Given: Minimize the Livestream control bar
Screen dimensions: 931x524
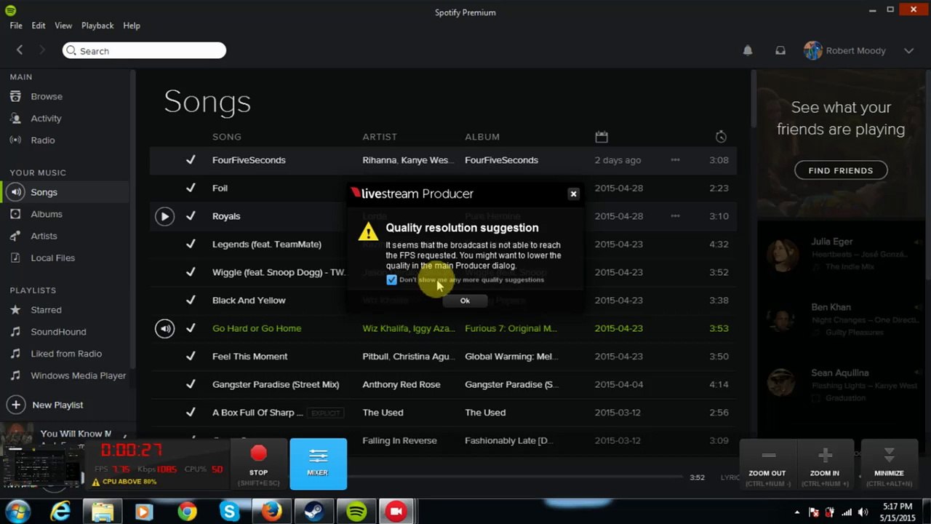Looking at the screenshot, I should click(x=889, y=463).
